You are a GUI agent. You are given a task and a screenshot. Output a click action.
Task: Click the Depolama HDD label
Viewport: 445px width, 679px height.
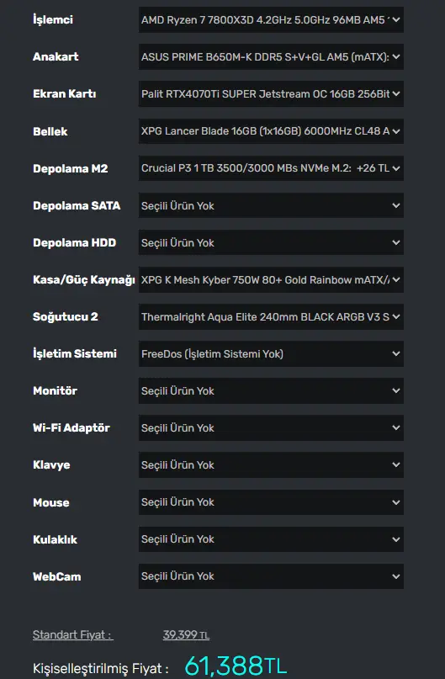point(75,242)
